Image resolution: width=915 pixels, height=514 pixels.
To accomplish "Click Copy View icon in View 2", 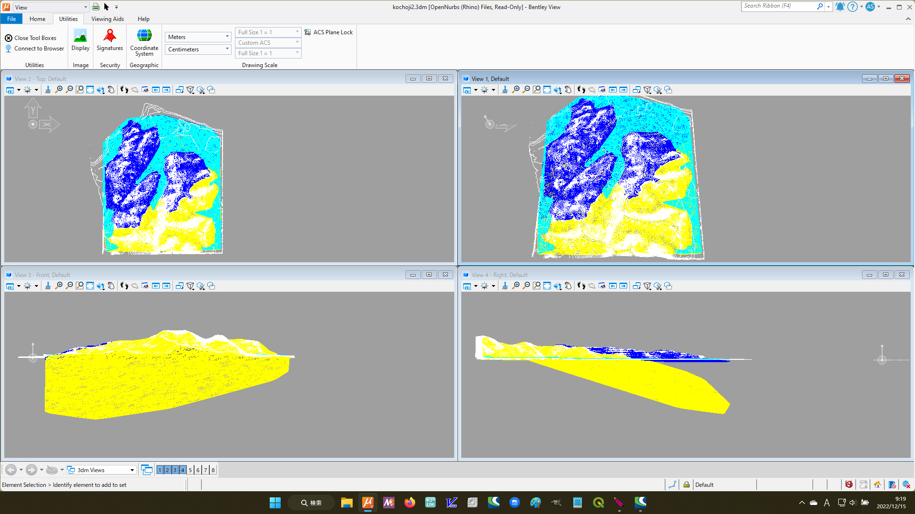I will tap(180, 90).
